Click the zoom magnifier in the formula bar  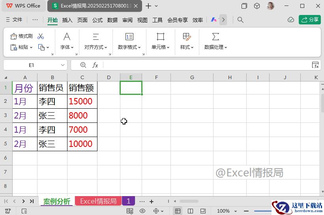(x=83, y=65)
